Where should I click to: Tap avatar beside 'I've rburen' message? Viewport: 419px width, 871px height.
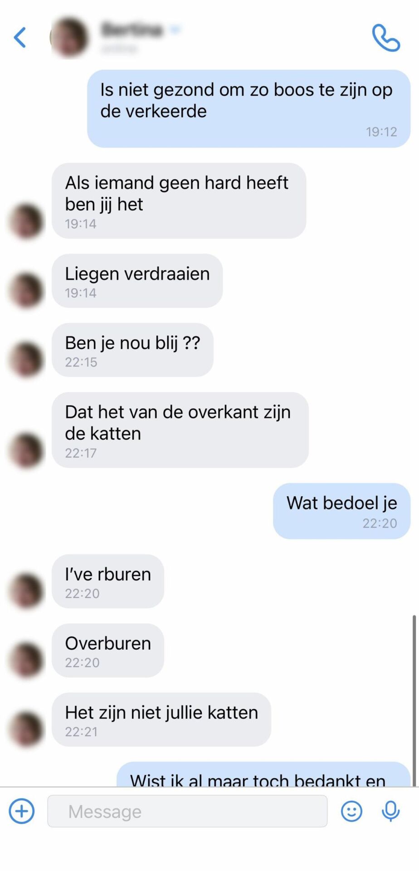coord(26,590)
